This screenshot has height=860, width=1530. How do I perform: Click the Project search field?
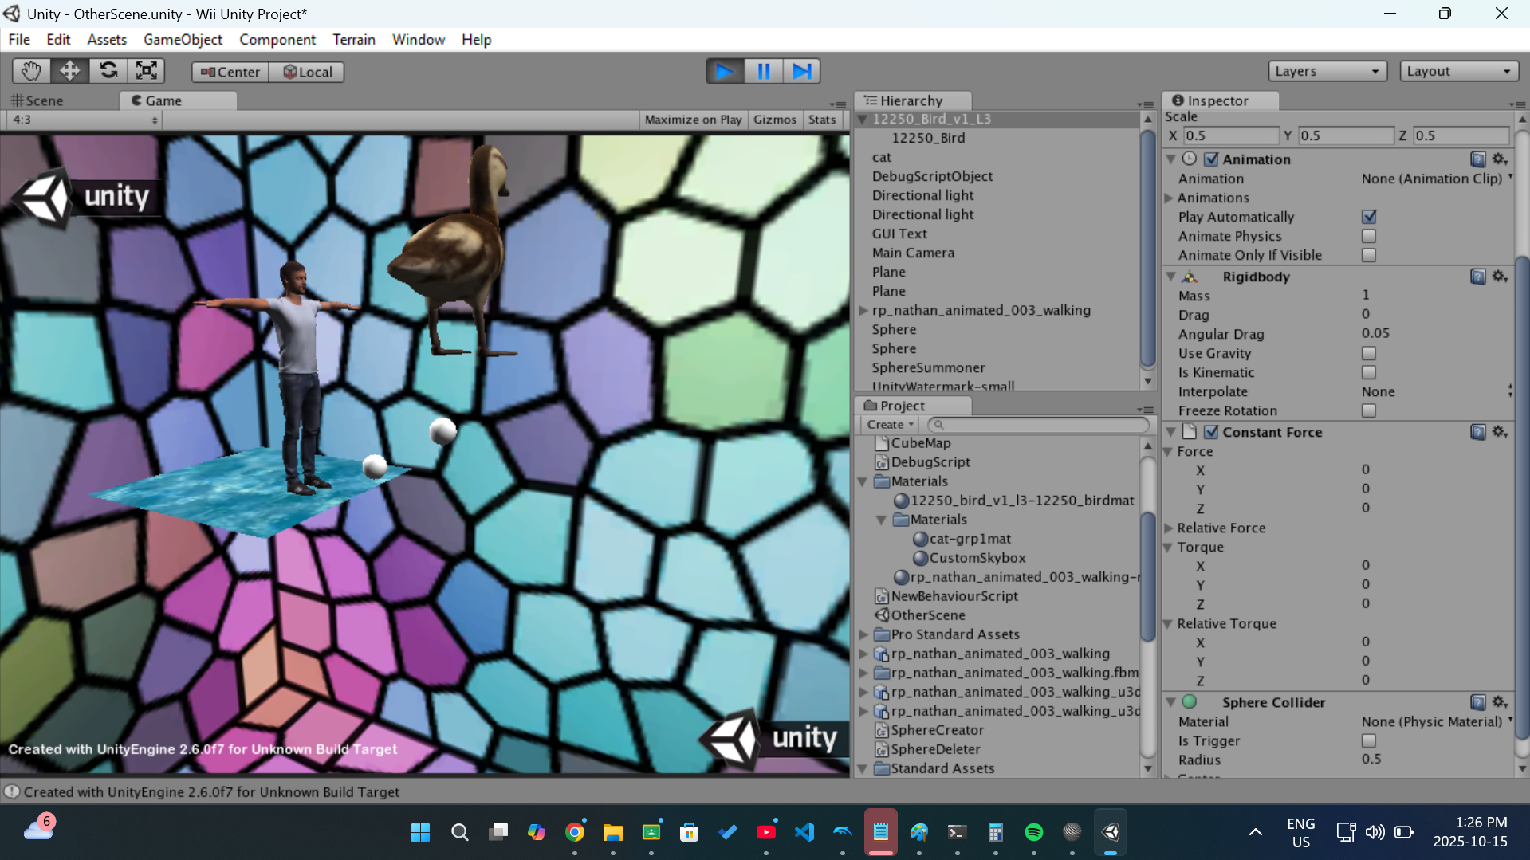(x=1038, y=425)
